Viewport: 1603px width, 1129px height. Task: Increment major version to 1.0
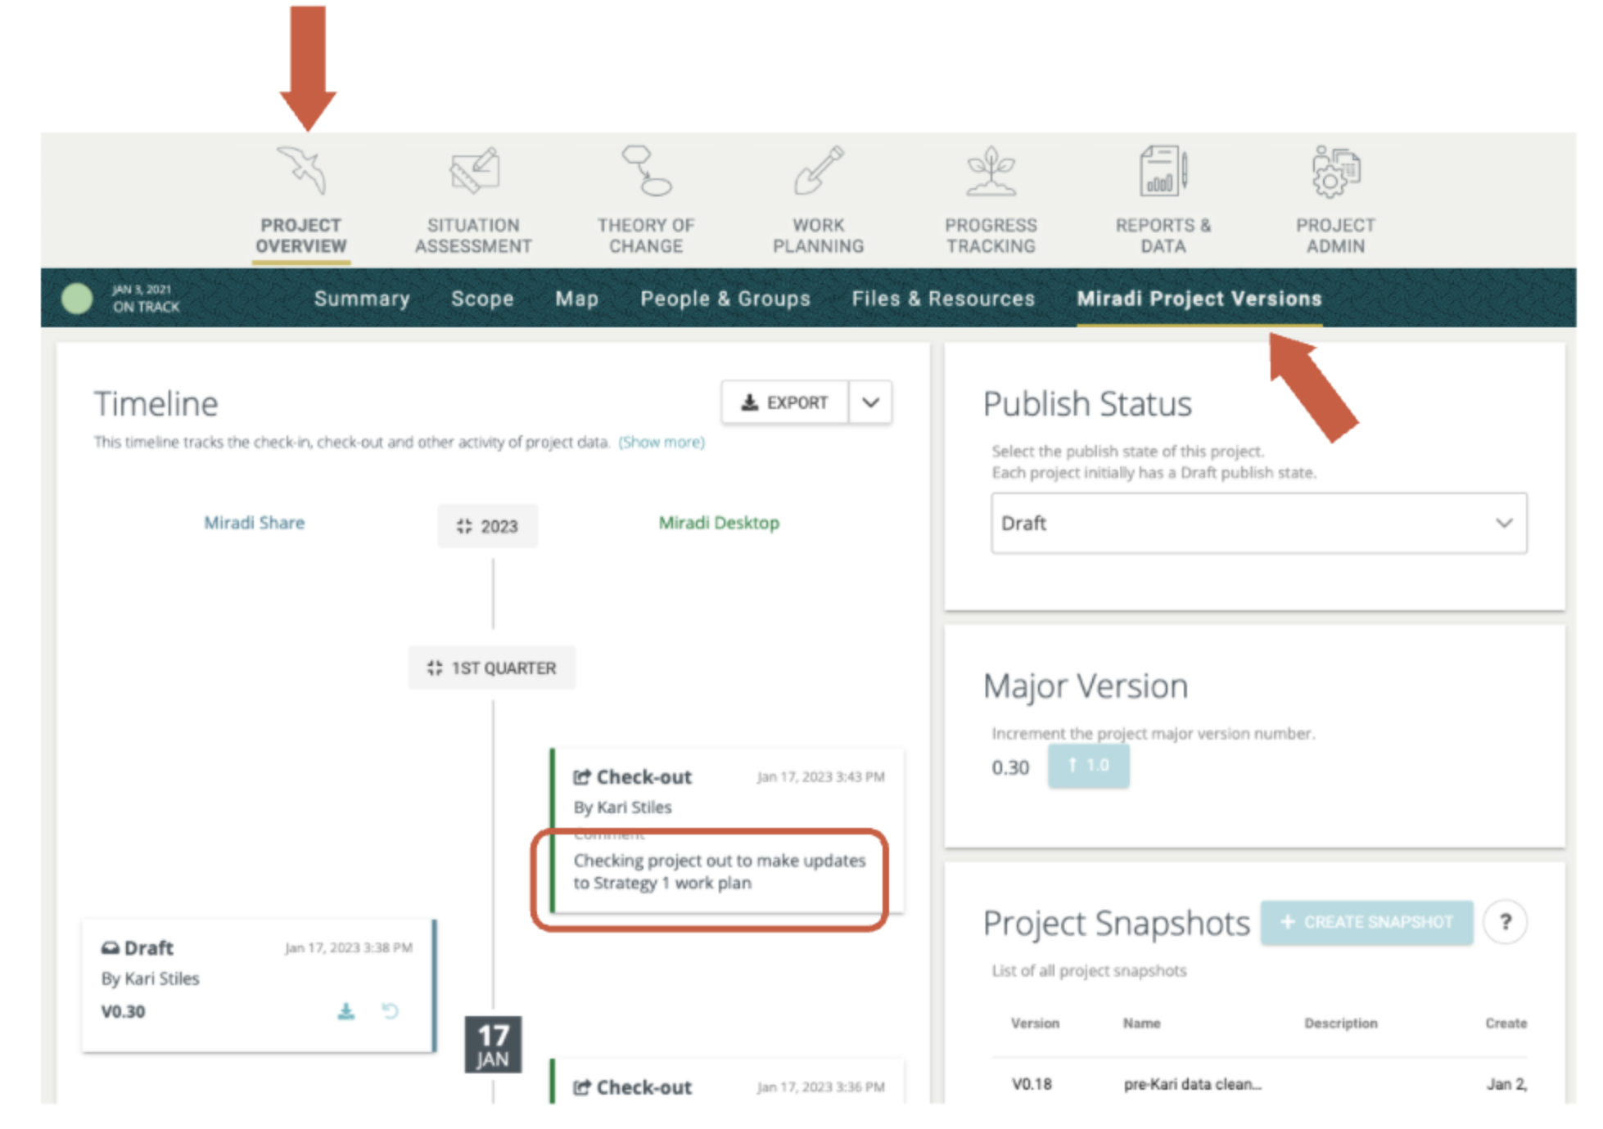coord(1089,767)
